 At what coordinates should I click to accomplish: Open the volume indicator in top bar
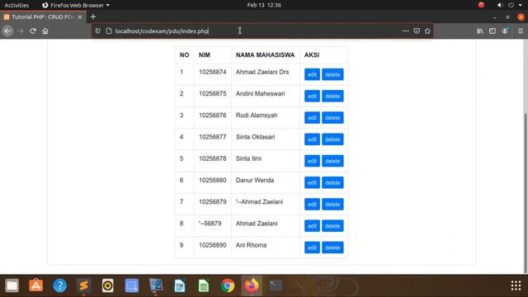point(500,5)
